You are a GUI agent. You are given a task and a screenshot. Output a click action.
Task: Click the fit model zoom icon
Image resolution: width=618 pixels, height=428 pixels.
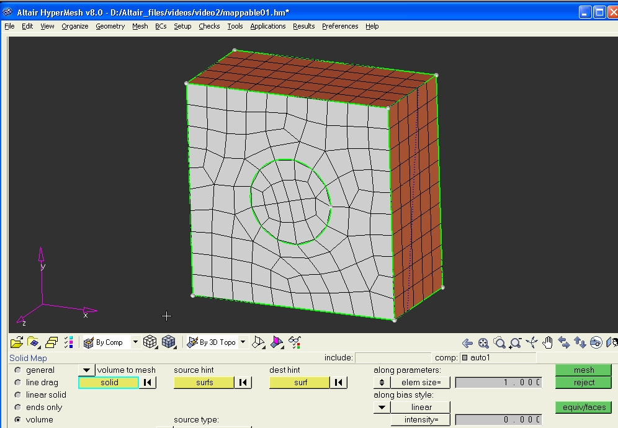coord(483,343)
